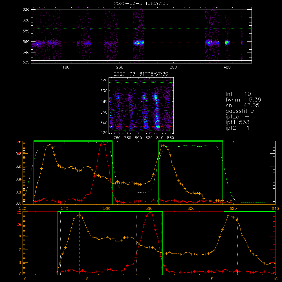Screen dimensions: 282x282
Task: Select the 'gaussfit 0' readout text
Action: tap(239, 111)
